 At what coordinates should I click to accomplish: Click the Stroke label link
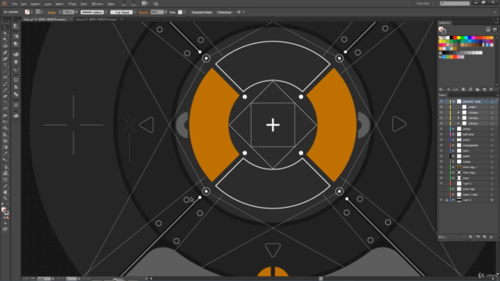point(52,12)
